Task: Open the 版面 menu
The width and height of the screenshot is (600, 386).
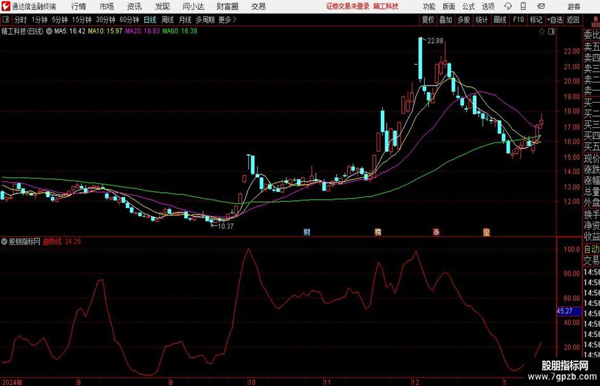Action: [x=449, y=6]
